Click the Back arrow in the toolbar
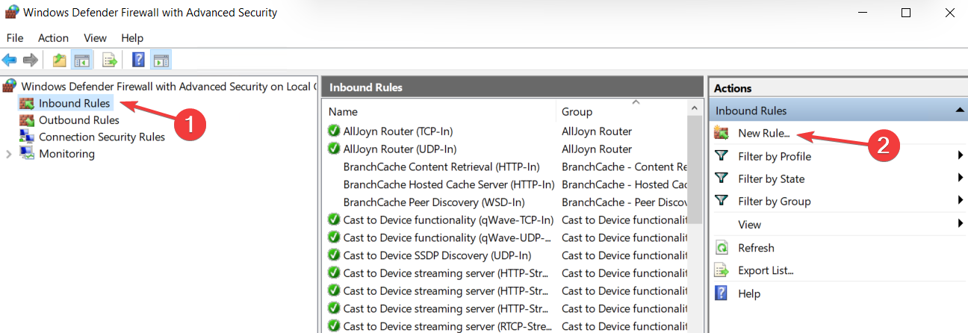 point(10,60)
